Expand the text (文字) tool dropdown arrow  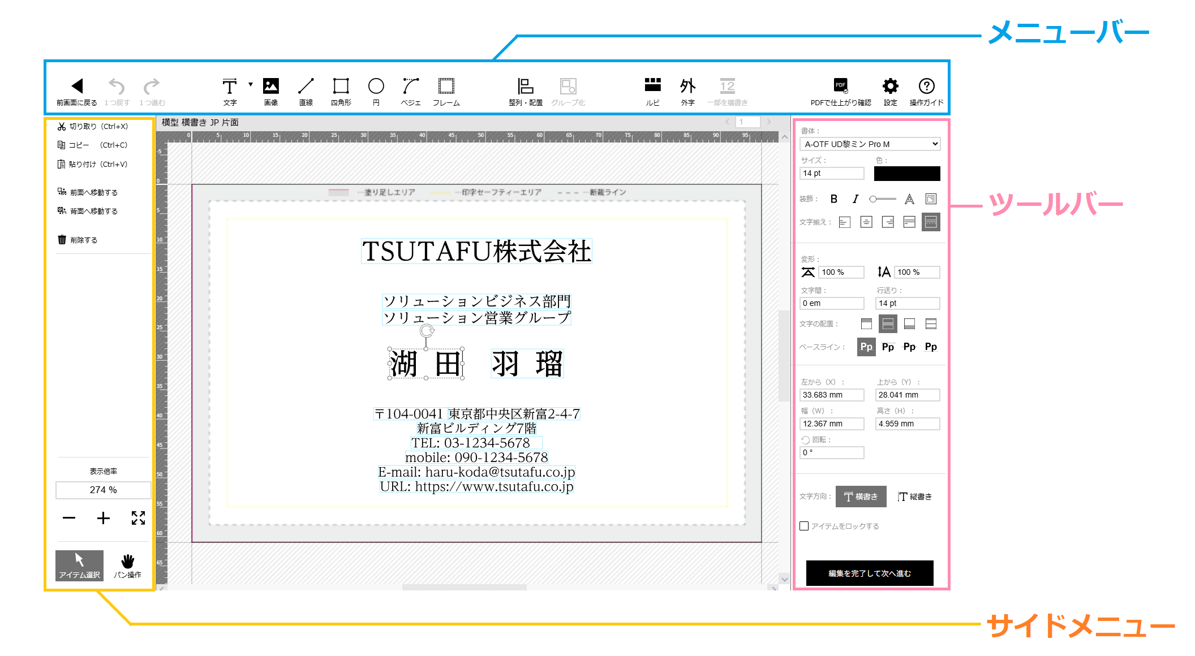point(251,84)
